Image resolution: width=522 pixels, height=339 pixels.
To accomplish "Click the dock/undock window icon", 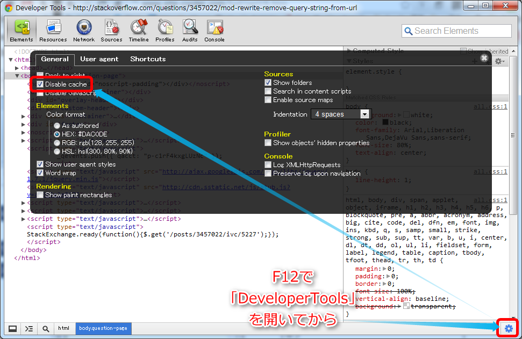I will pyautogui.click(x=13, y=329).
